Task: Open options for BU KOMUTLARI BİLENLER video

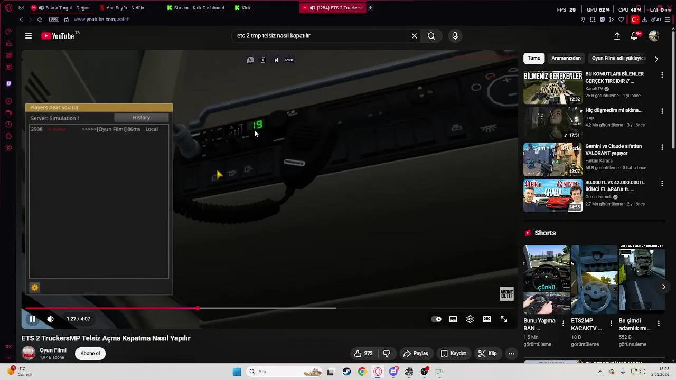Action: coord(662,75)
